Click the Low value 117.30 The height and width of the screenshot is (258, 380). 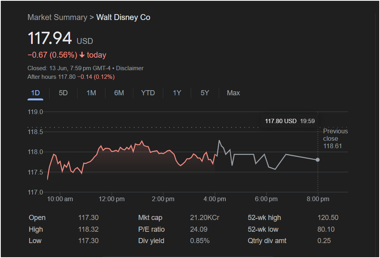[x=89, y=241]
